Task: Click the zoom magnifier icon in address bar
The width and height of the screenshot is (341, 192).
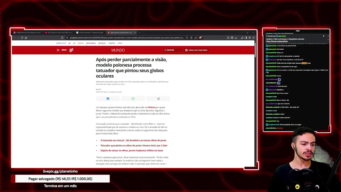Action: (x=187, y=38)
